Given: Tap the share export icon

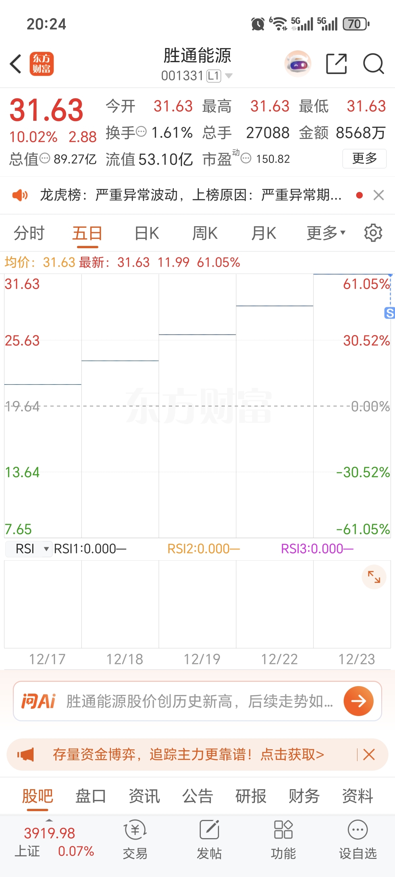Looking at the screenshot, I should tap(336, 64).
